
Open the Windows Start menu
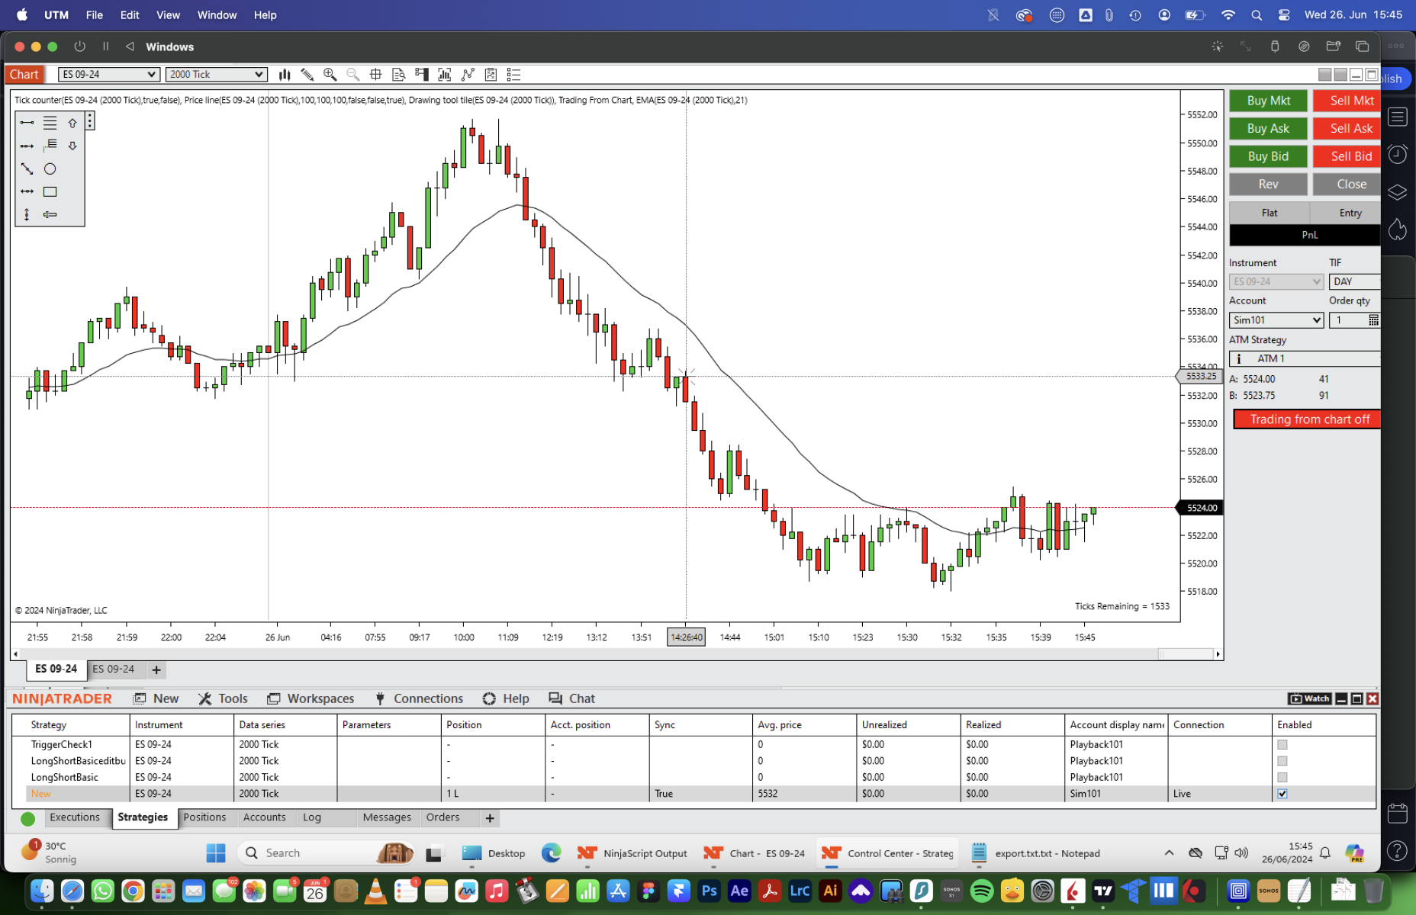point(216,853)
